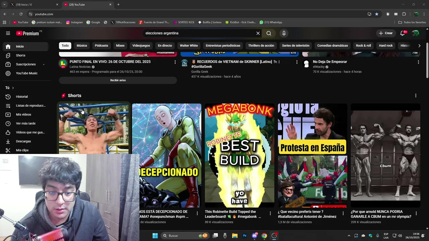The width and height of the screenshot is (429, 241).
Task: Open the Todos los favoritos folder
Action: tap(412, 22)
